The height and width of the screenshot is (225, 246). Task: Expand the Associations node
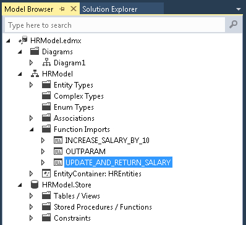pos(32,118)
